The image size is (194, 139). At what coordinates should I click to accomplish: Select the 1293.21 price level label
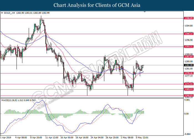[188, 47]
